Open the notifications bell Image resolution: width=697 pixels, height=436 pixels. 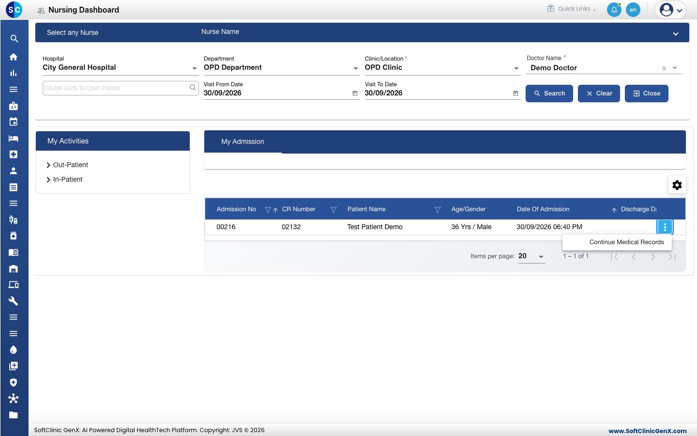614,10
